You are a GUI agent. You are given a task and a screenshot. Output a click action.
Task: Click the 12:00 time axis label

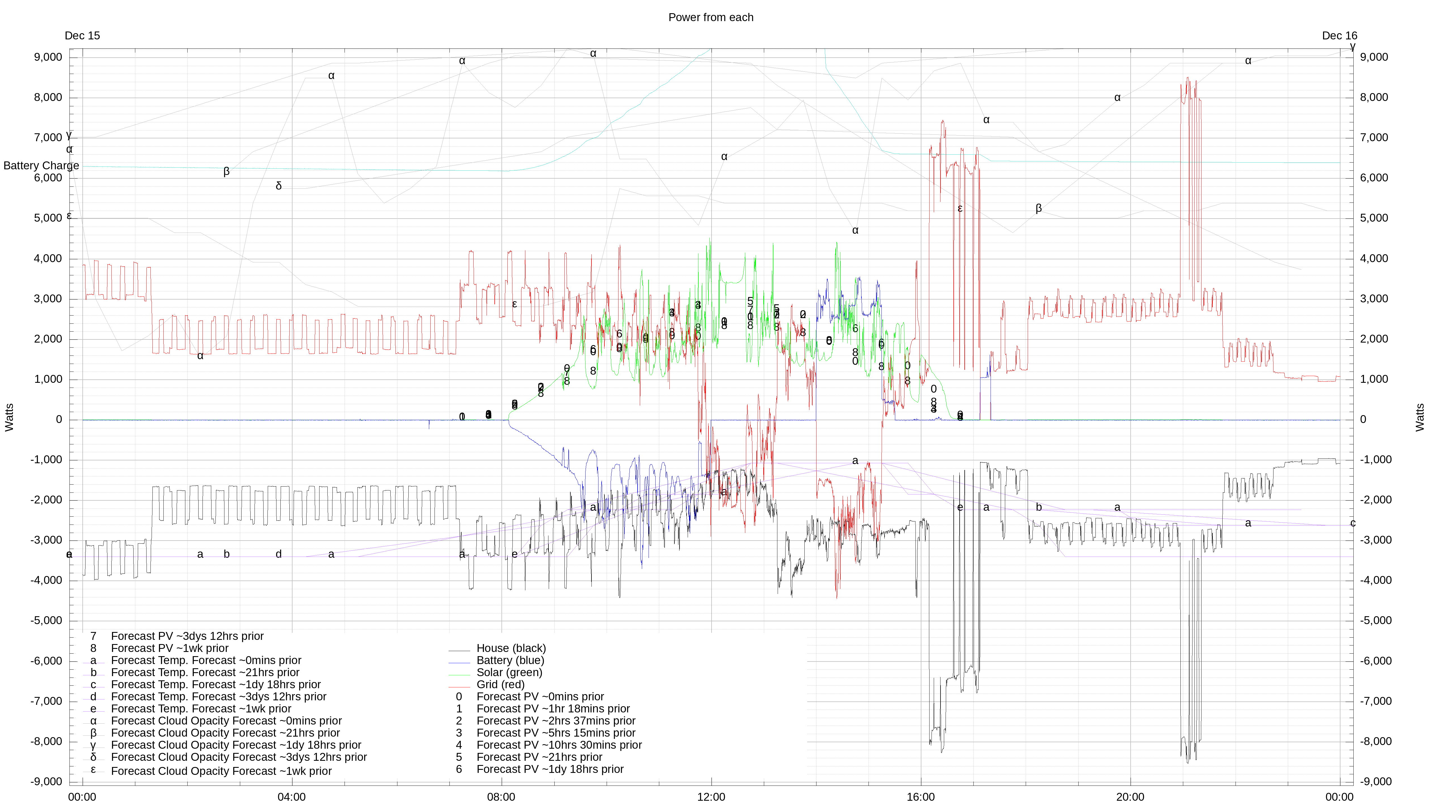[x=711, y=797]
